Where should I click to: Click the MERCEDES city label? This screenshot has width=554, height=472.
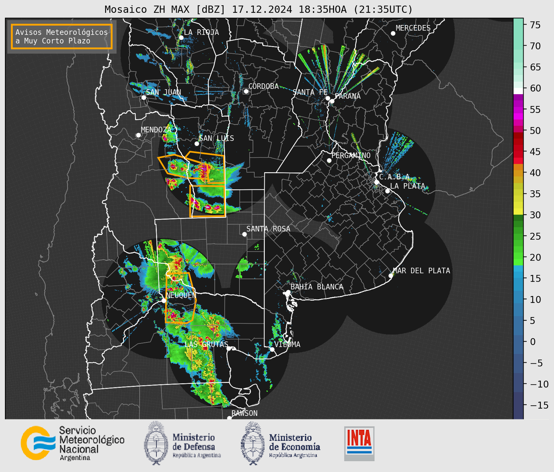click(x=413, y=28)
